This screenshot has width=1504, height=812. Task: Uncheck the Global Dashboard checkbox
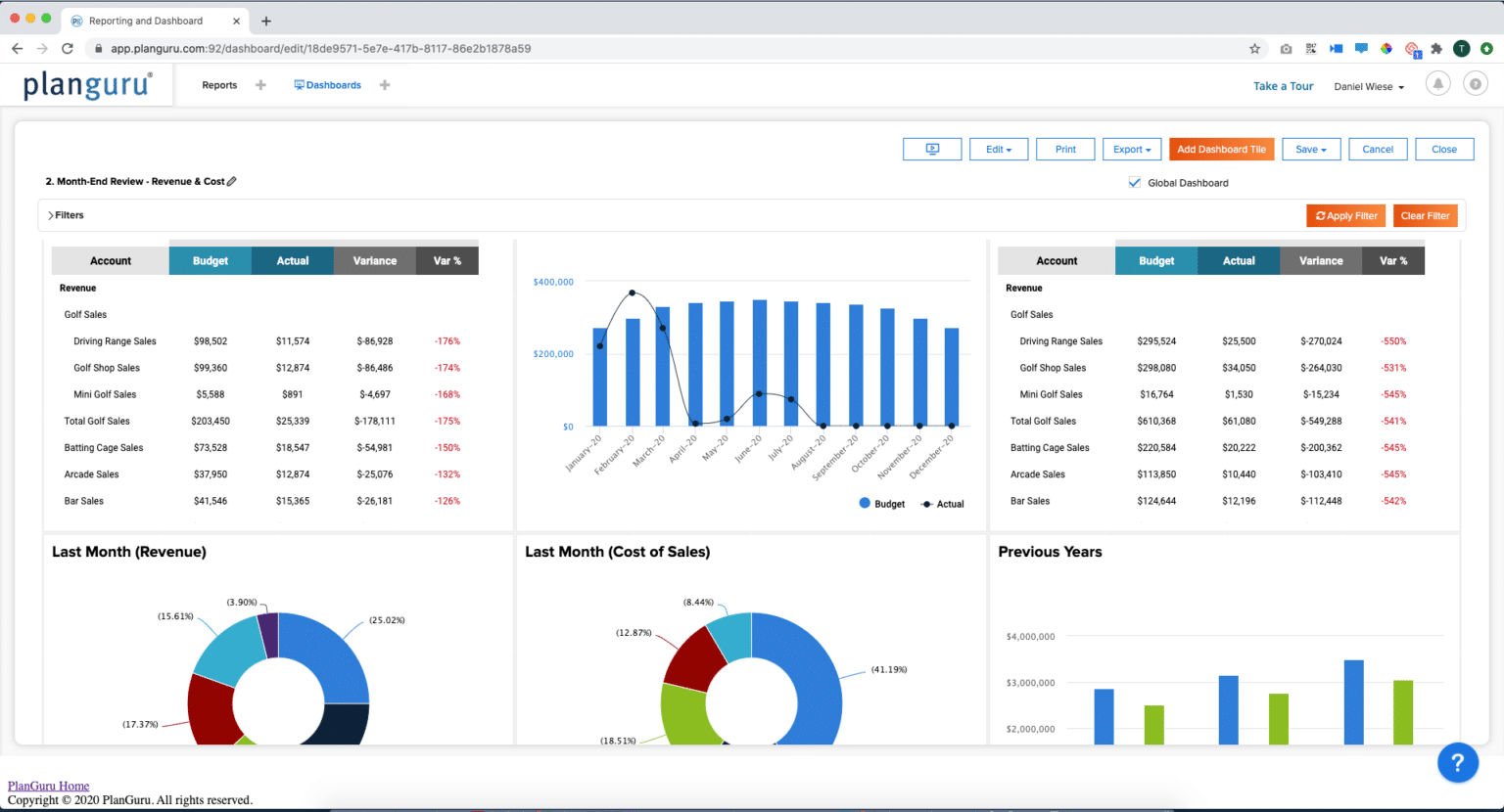pyautogui.click(x=1134, y=182)
